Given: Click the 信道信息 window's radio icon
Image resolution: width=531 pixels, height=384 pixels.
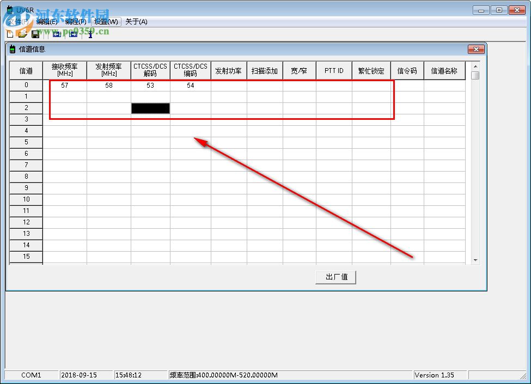Looking at the screenshot, I should tap(13, 50).
